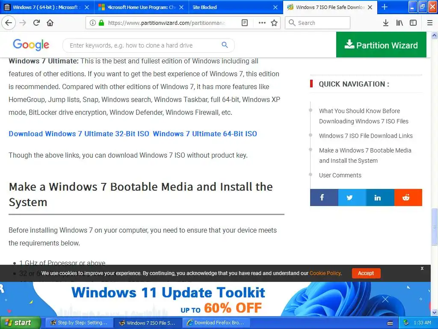Jump to What You Should Know Before Downloading
Viewport: 438px width, 329px height.
click(x=364, y=116)
